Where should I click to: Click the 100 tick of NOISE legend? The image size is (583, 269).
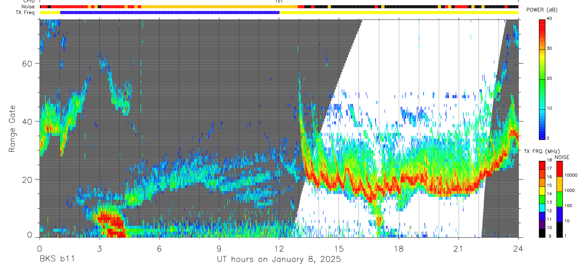click(568, 207)
